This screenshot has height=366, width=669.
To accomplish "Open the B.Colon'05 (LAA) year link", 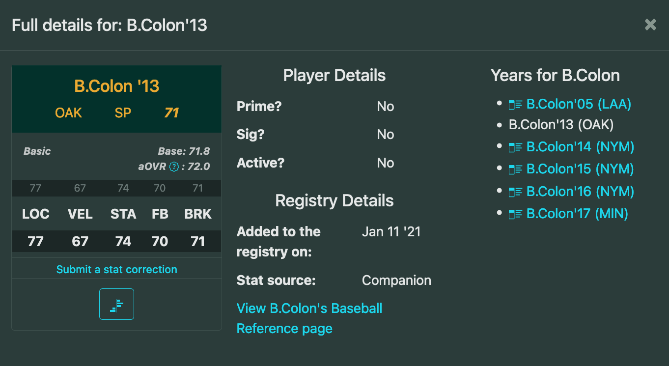I will [579, 104].
